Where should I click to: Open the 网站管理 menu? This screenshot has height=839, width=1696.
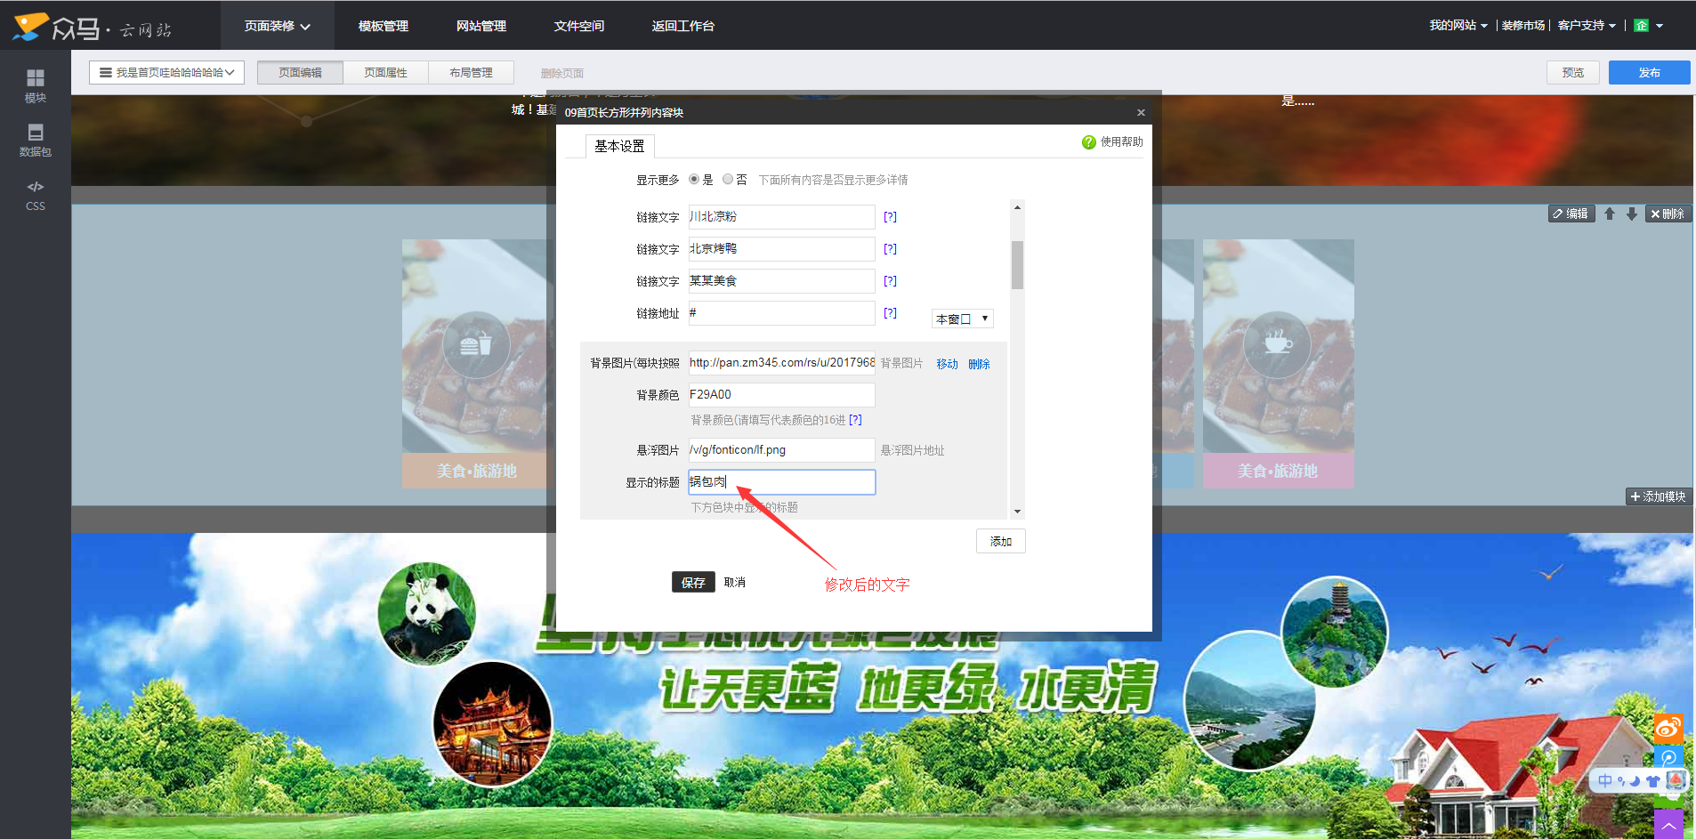pos(481,26)
